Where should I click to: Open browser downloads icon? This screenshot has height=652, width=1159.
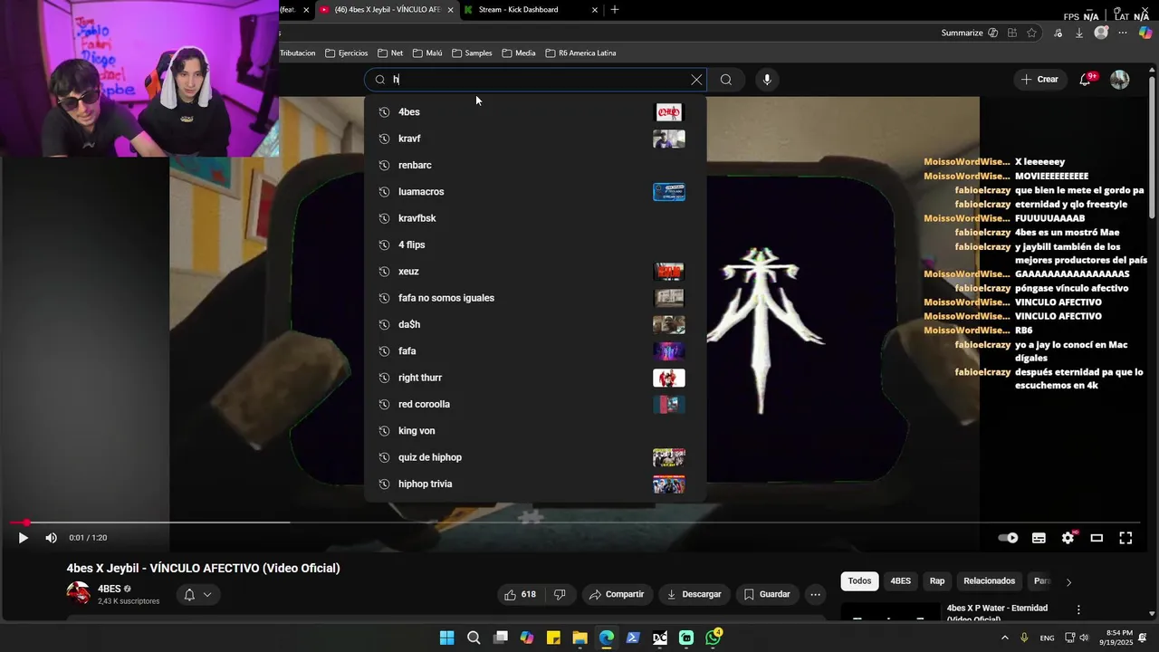pyautogui.click(x=1079, y=33)
